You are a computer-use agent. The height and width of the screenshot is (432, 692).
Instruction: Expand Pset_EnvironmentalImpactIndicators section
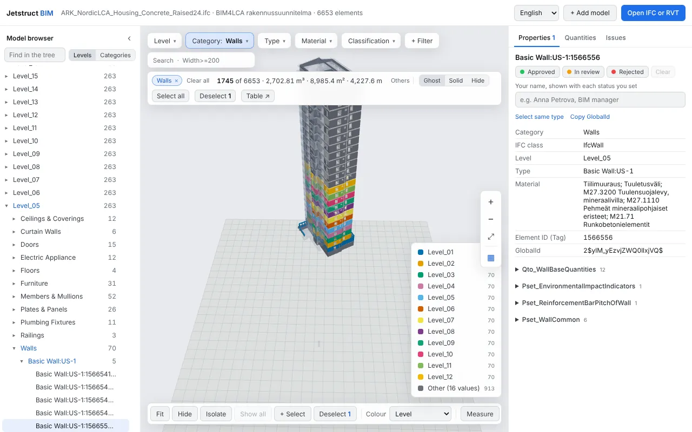click(577, 286)
